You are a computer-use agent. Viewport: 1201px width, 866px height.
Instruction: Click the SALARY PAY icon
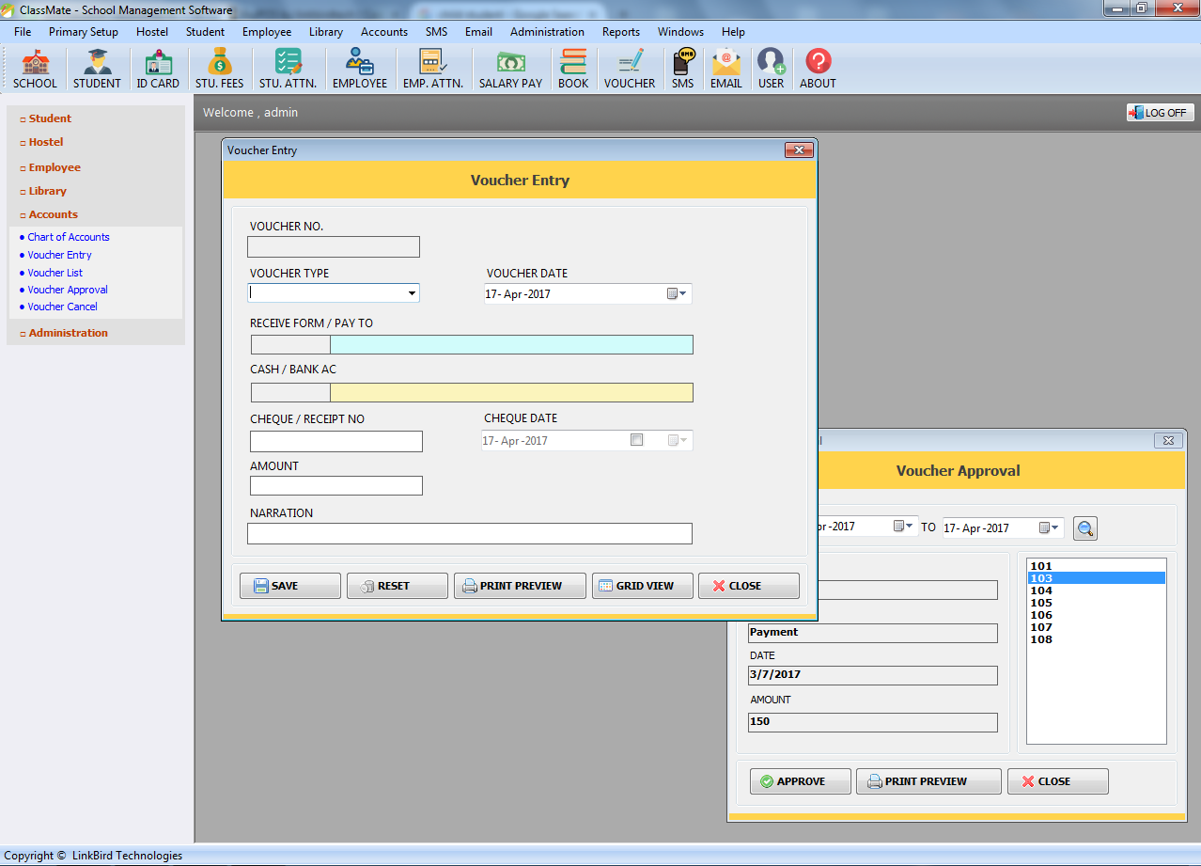(509, 67)
